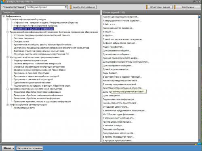Image resolution: width=202 pixels, height=151 pixels.
Task: Select task '1 Мбайт =...'
Action: click(x=109, y=32)
